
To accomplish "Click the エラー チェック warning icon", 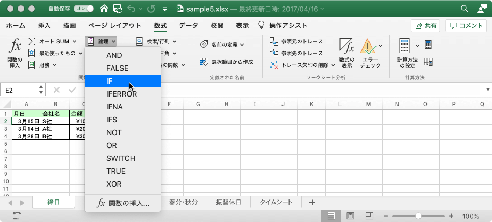I will pyautogui.click(x=368, y=47).
